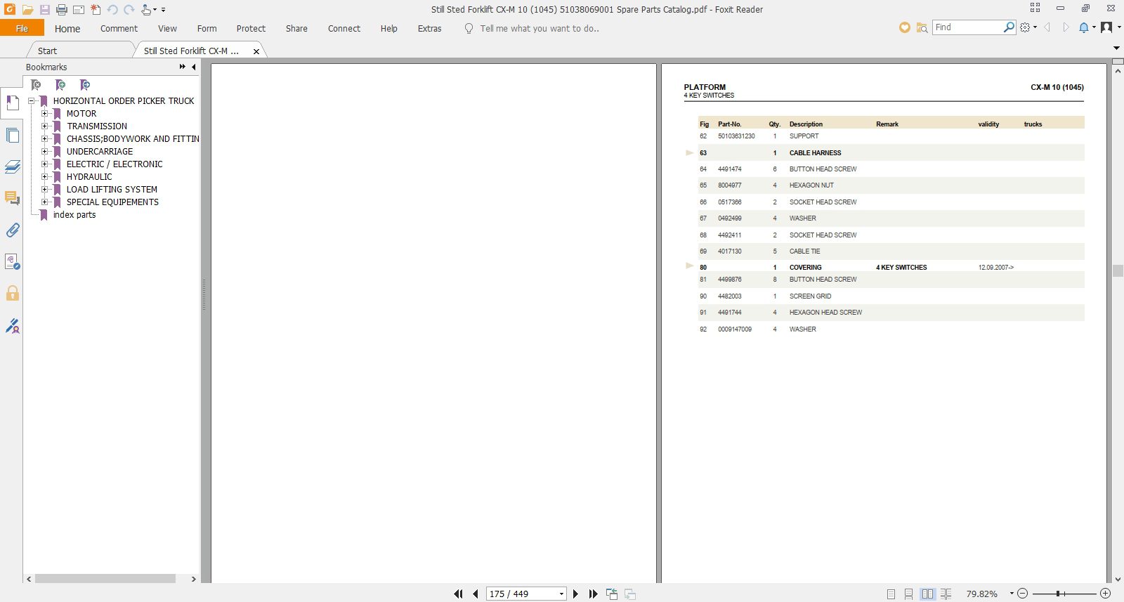Select facing pages view mode

(927, 594)
